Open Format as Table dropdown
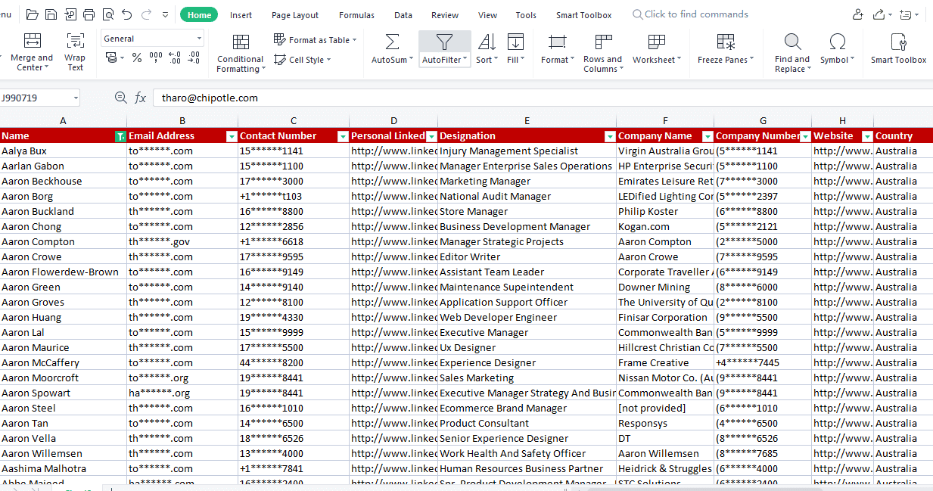The image size is (933, 491). (316, 40)
